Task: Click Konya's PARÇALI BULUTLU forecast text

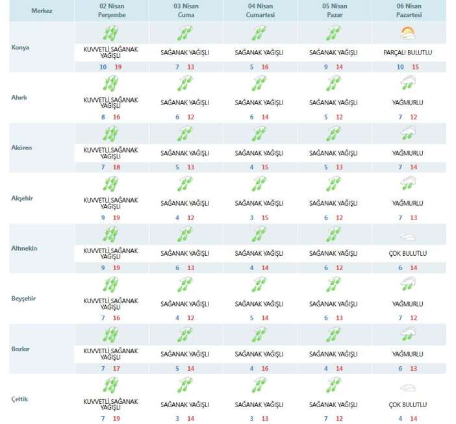Action: click(409, 52)
